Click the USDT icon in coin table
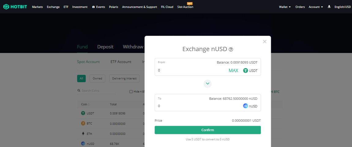Image resolution: width=352 pixels, height=147 pixels. (83, 113)
